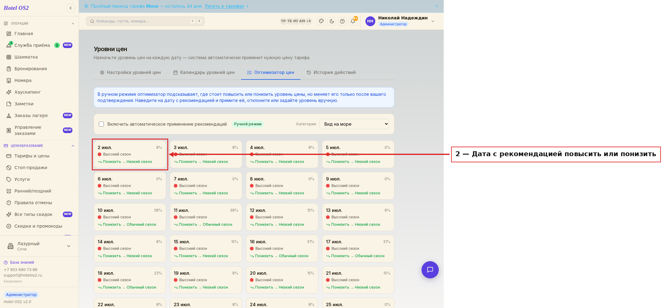
Task: Click the Бронирования clipboard icon
Action: (x=9, y=69)
